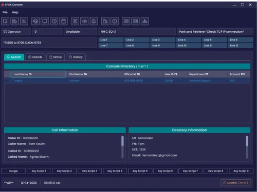Click the circled info toolbar icon

click(x=115, y=21)
